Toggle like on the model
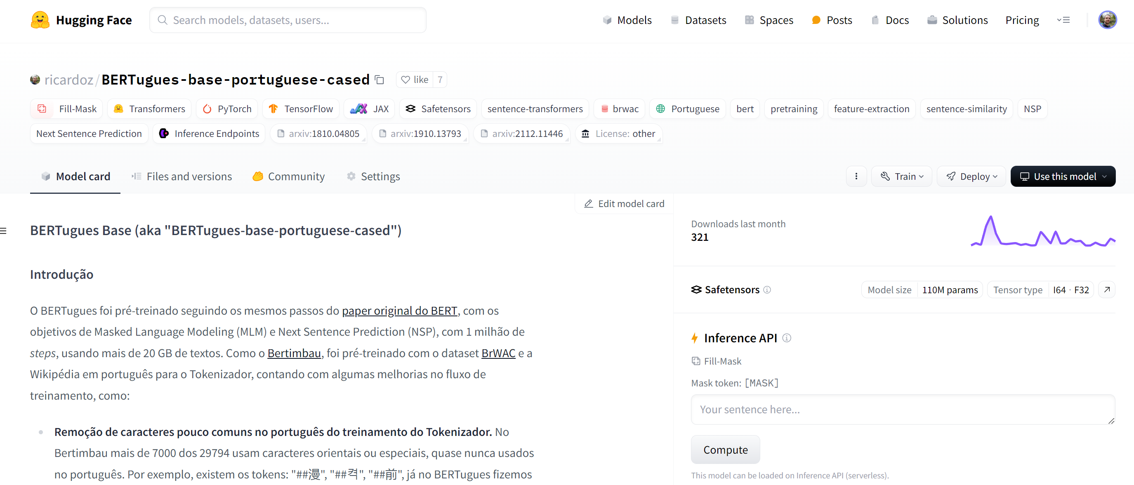This screenshot has width=1134, height=485. pyautogui.click(x=413, y=80)
